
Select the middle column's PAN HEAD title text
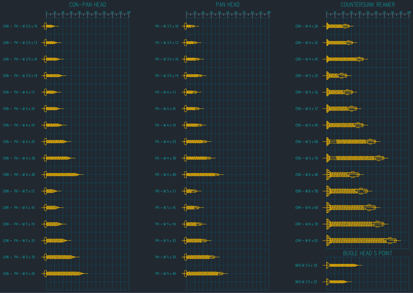click(227, 5)
